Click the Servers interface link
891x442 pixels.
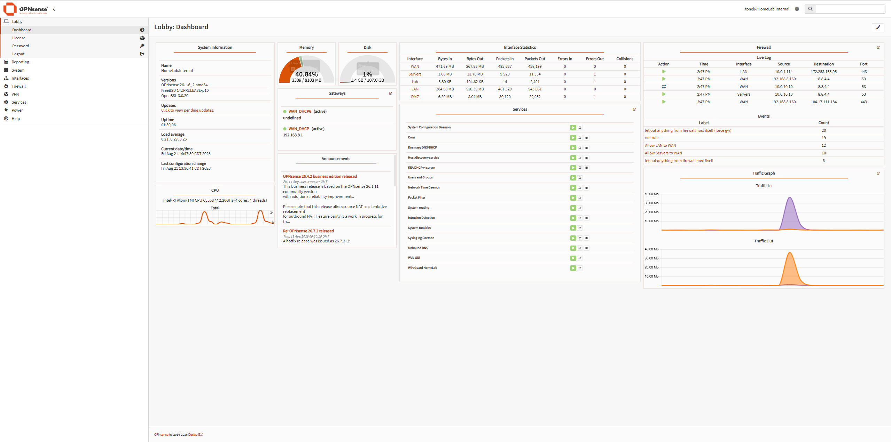[415, 74]
